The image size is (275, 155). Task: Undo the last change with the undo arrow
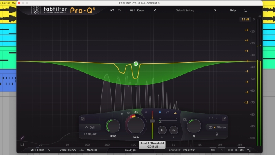coord(112,10)
